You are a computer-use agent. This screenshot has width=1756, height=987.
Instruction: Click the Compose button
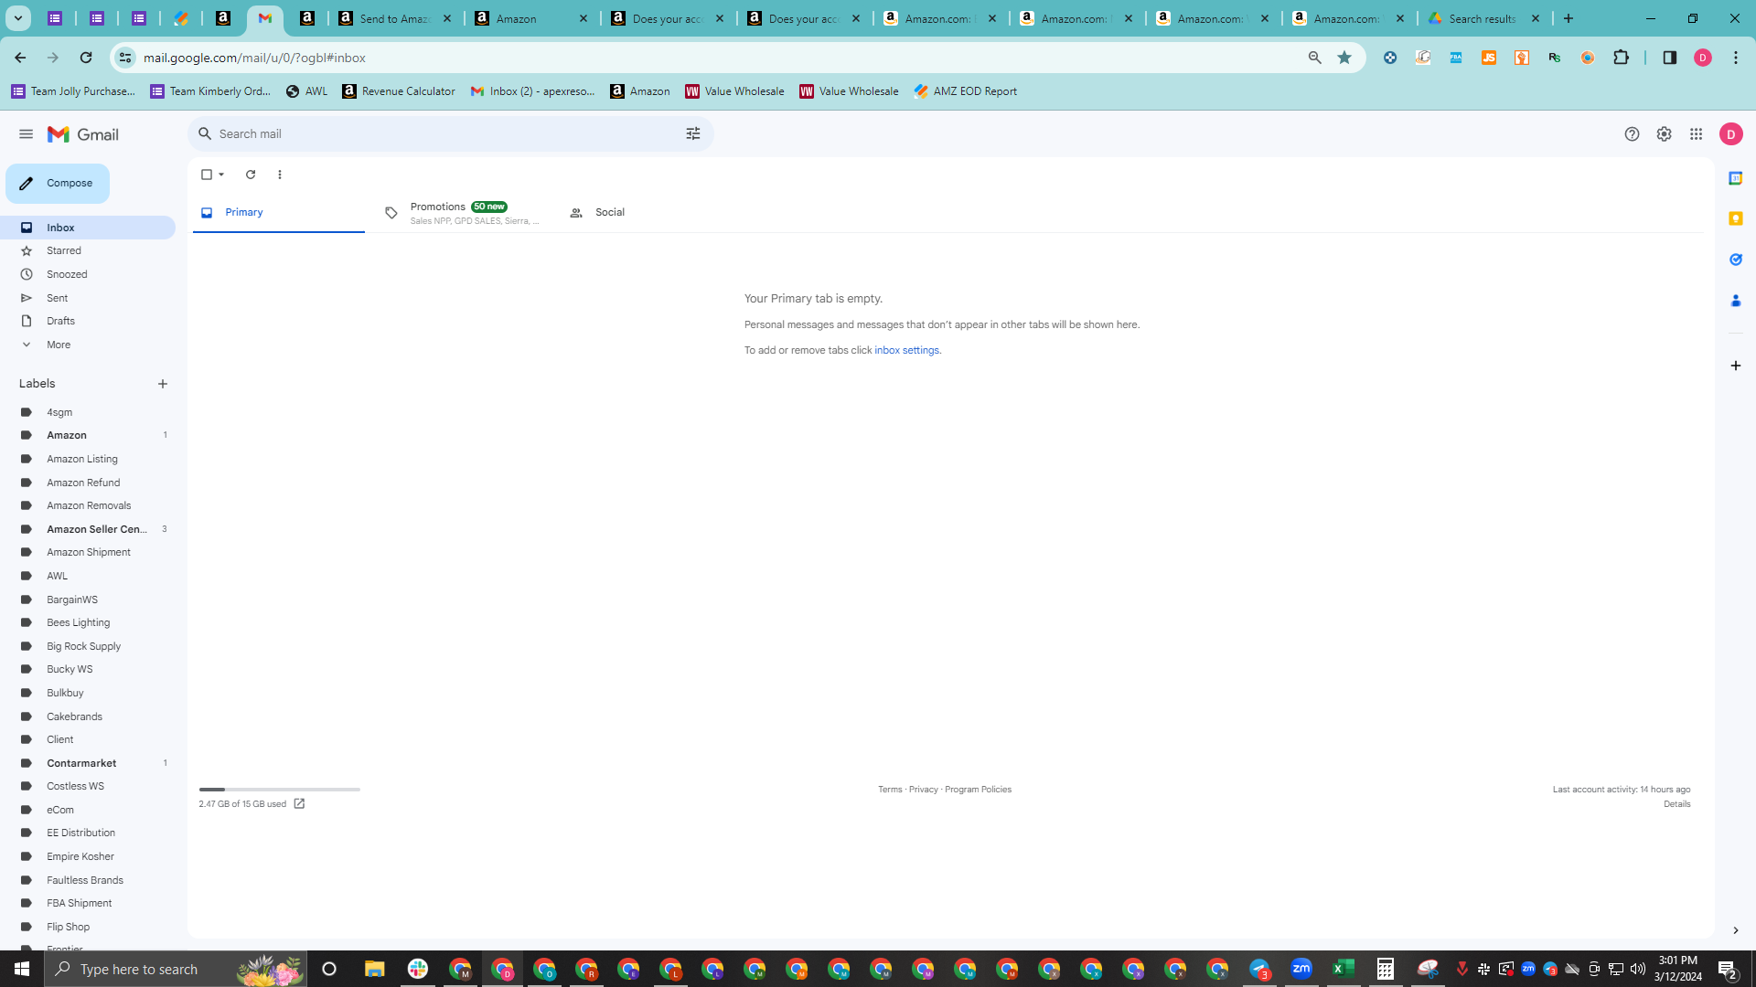pos(58,184)
